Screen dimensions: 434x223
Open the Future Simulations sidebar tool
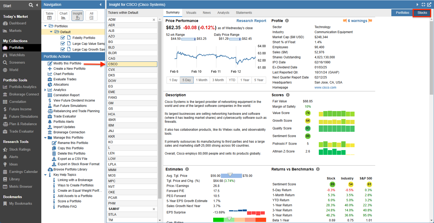click(x=24, y=117)
